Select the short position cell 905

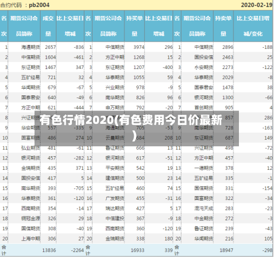[x=229, y=107]
